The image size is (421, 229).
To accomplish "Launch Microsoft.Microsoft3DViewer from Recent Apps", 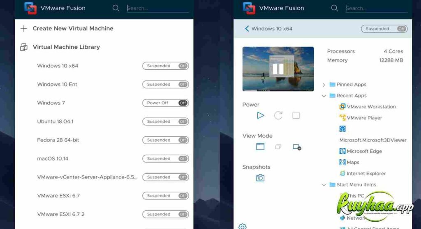I will click(x=373, y=140).
